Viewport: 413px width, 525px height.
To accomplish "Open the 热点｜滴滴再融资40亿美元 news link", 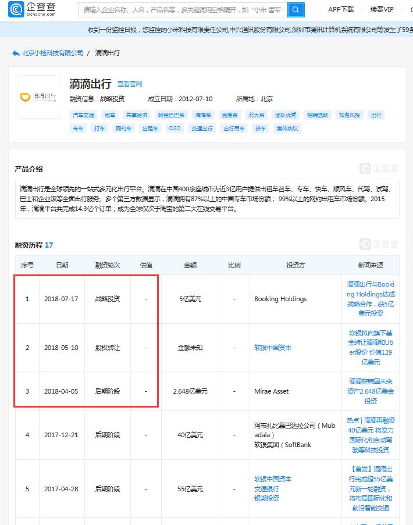I will 371,435.
